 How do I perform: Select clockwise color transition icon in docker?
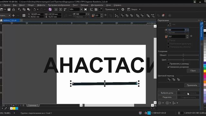tap(174, 80)
